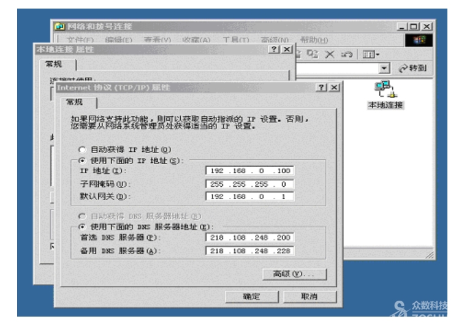Click the Copy To toolbar icon

313,54
